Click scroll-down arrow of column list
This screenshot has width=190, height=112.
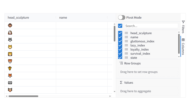coord(179,56)
